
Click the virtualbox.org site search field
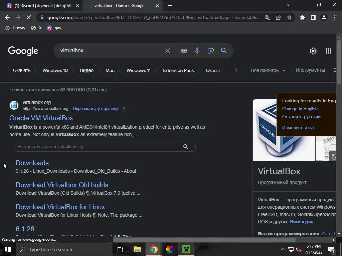point(95,147)
